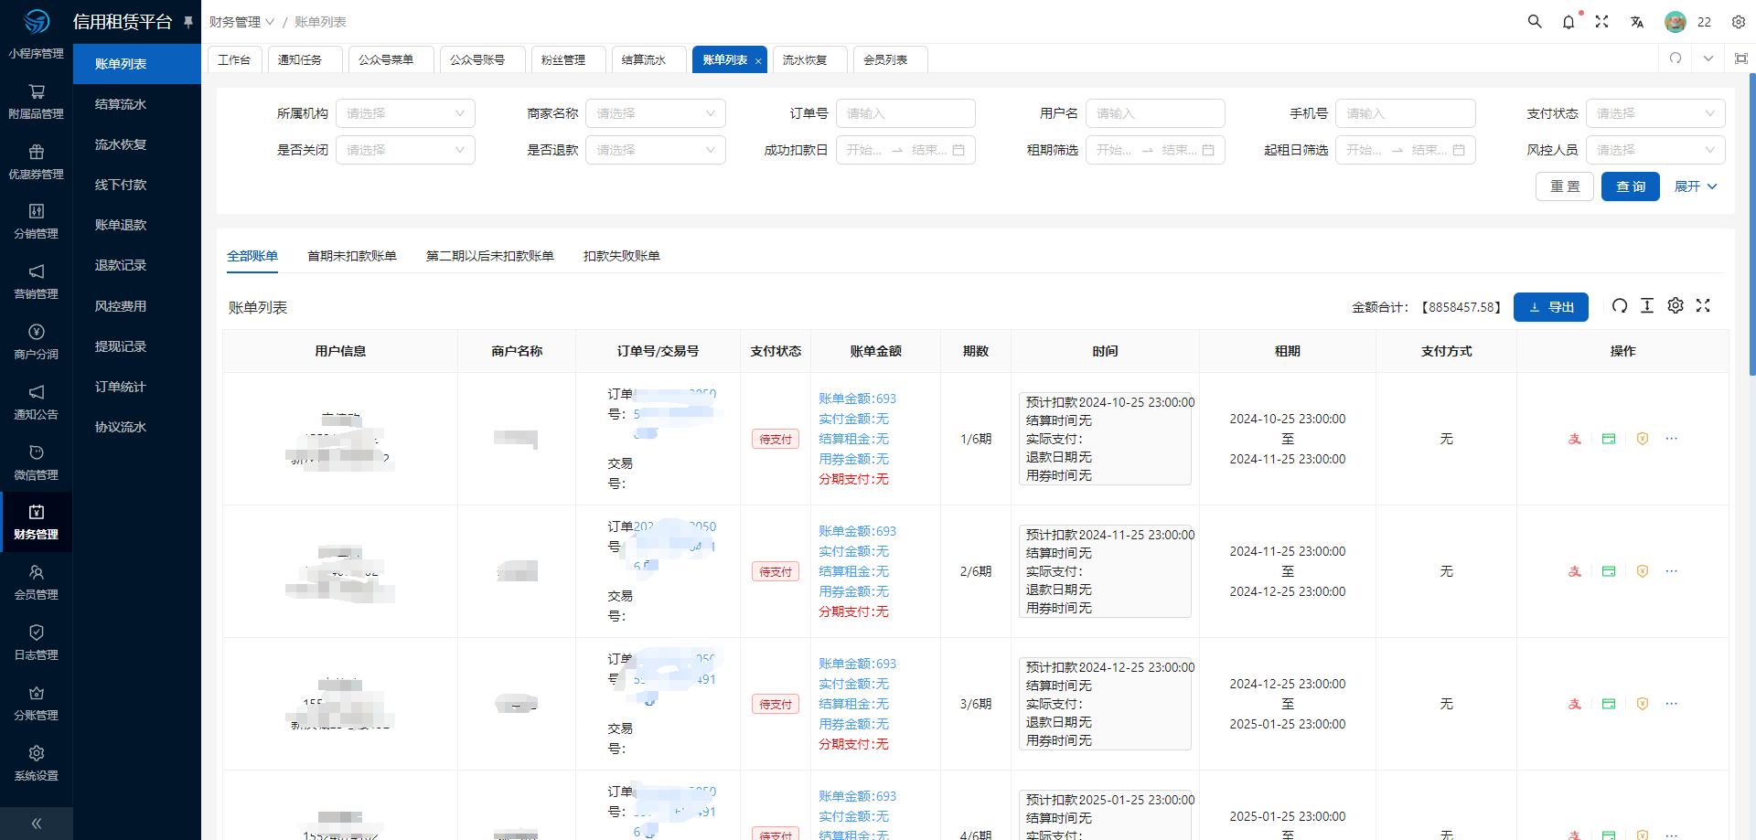
Task: Toggle fullscreen icon in top bar
Action: 1601,21
